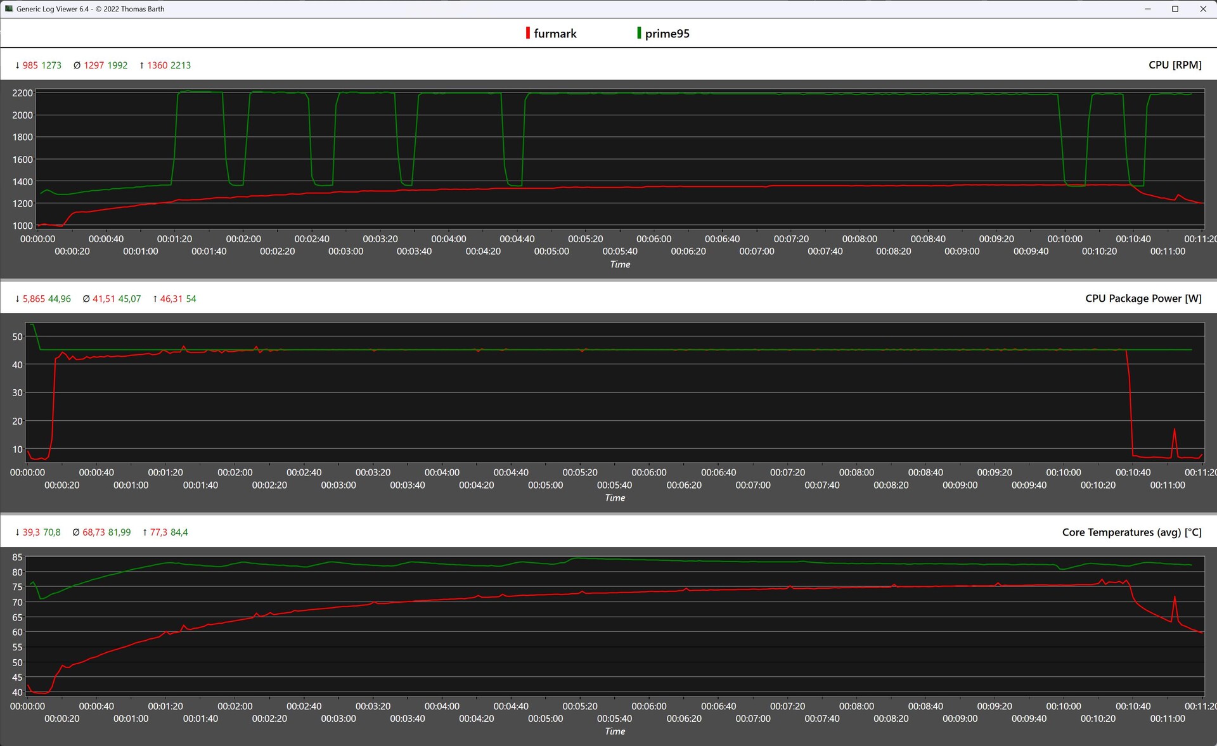The height and width of the screenshot is (746, 1217).
Task: Maximize the Generic Log Viewer window
Action: [x=1175, y=9]
